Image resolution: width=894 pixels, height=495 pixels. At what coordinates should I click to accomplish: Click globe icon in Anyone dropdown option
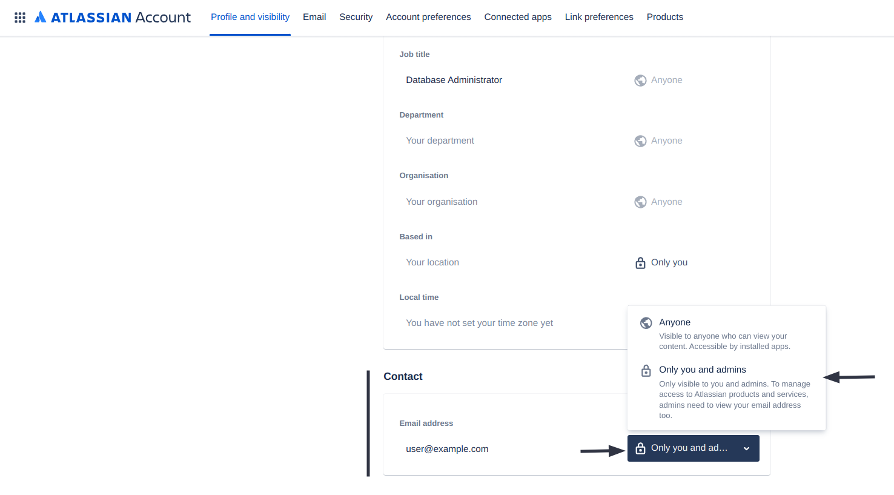pos(646,323)
